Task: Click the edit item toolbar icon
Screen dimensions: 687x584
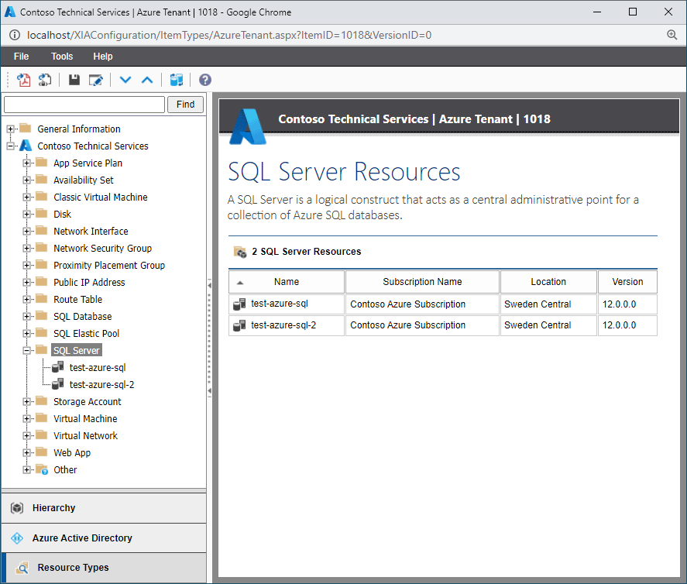Action: (95, 80)
